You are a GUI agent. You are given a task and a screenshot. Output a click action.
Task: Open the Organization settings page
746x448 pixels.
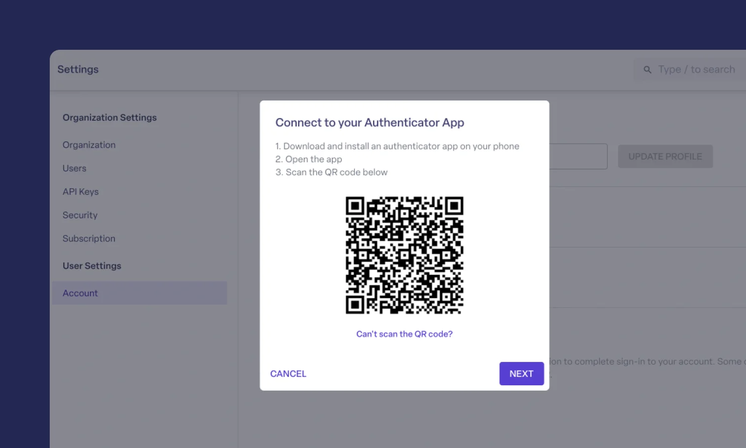pyautogui.click(x=89, y=145)
